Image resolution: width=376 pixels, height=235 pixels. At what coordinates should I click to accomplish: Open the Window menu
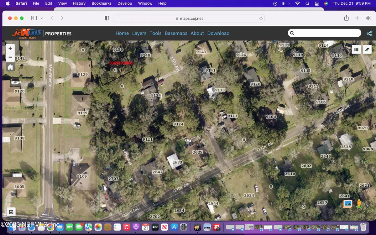[145, 3]
